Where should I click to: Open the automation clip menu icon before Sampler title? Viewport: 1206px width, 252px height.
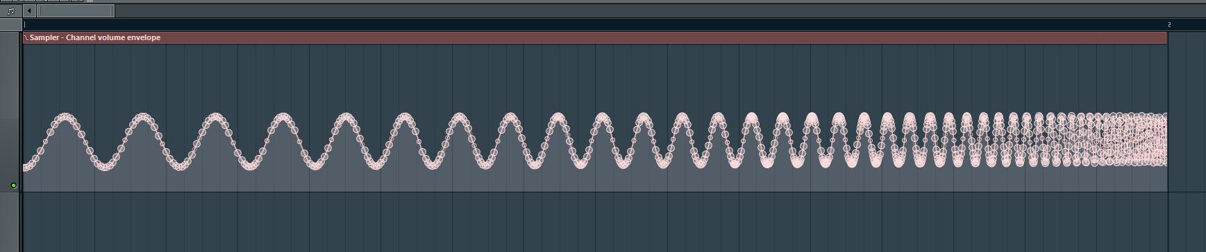click(x=26, y=37)
